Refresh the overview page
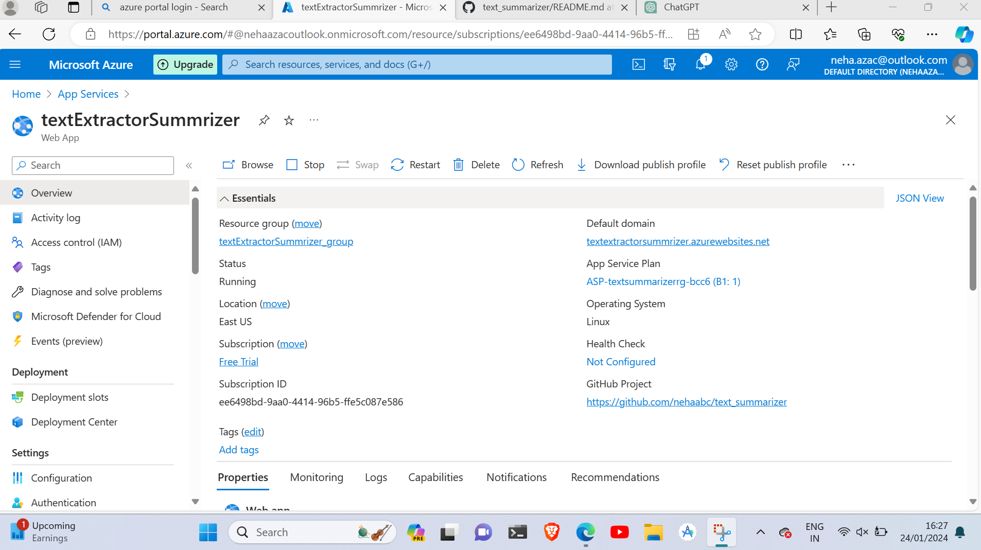The height and width of the screenshot is (550, 981). point(538,165)
